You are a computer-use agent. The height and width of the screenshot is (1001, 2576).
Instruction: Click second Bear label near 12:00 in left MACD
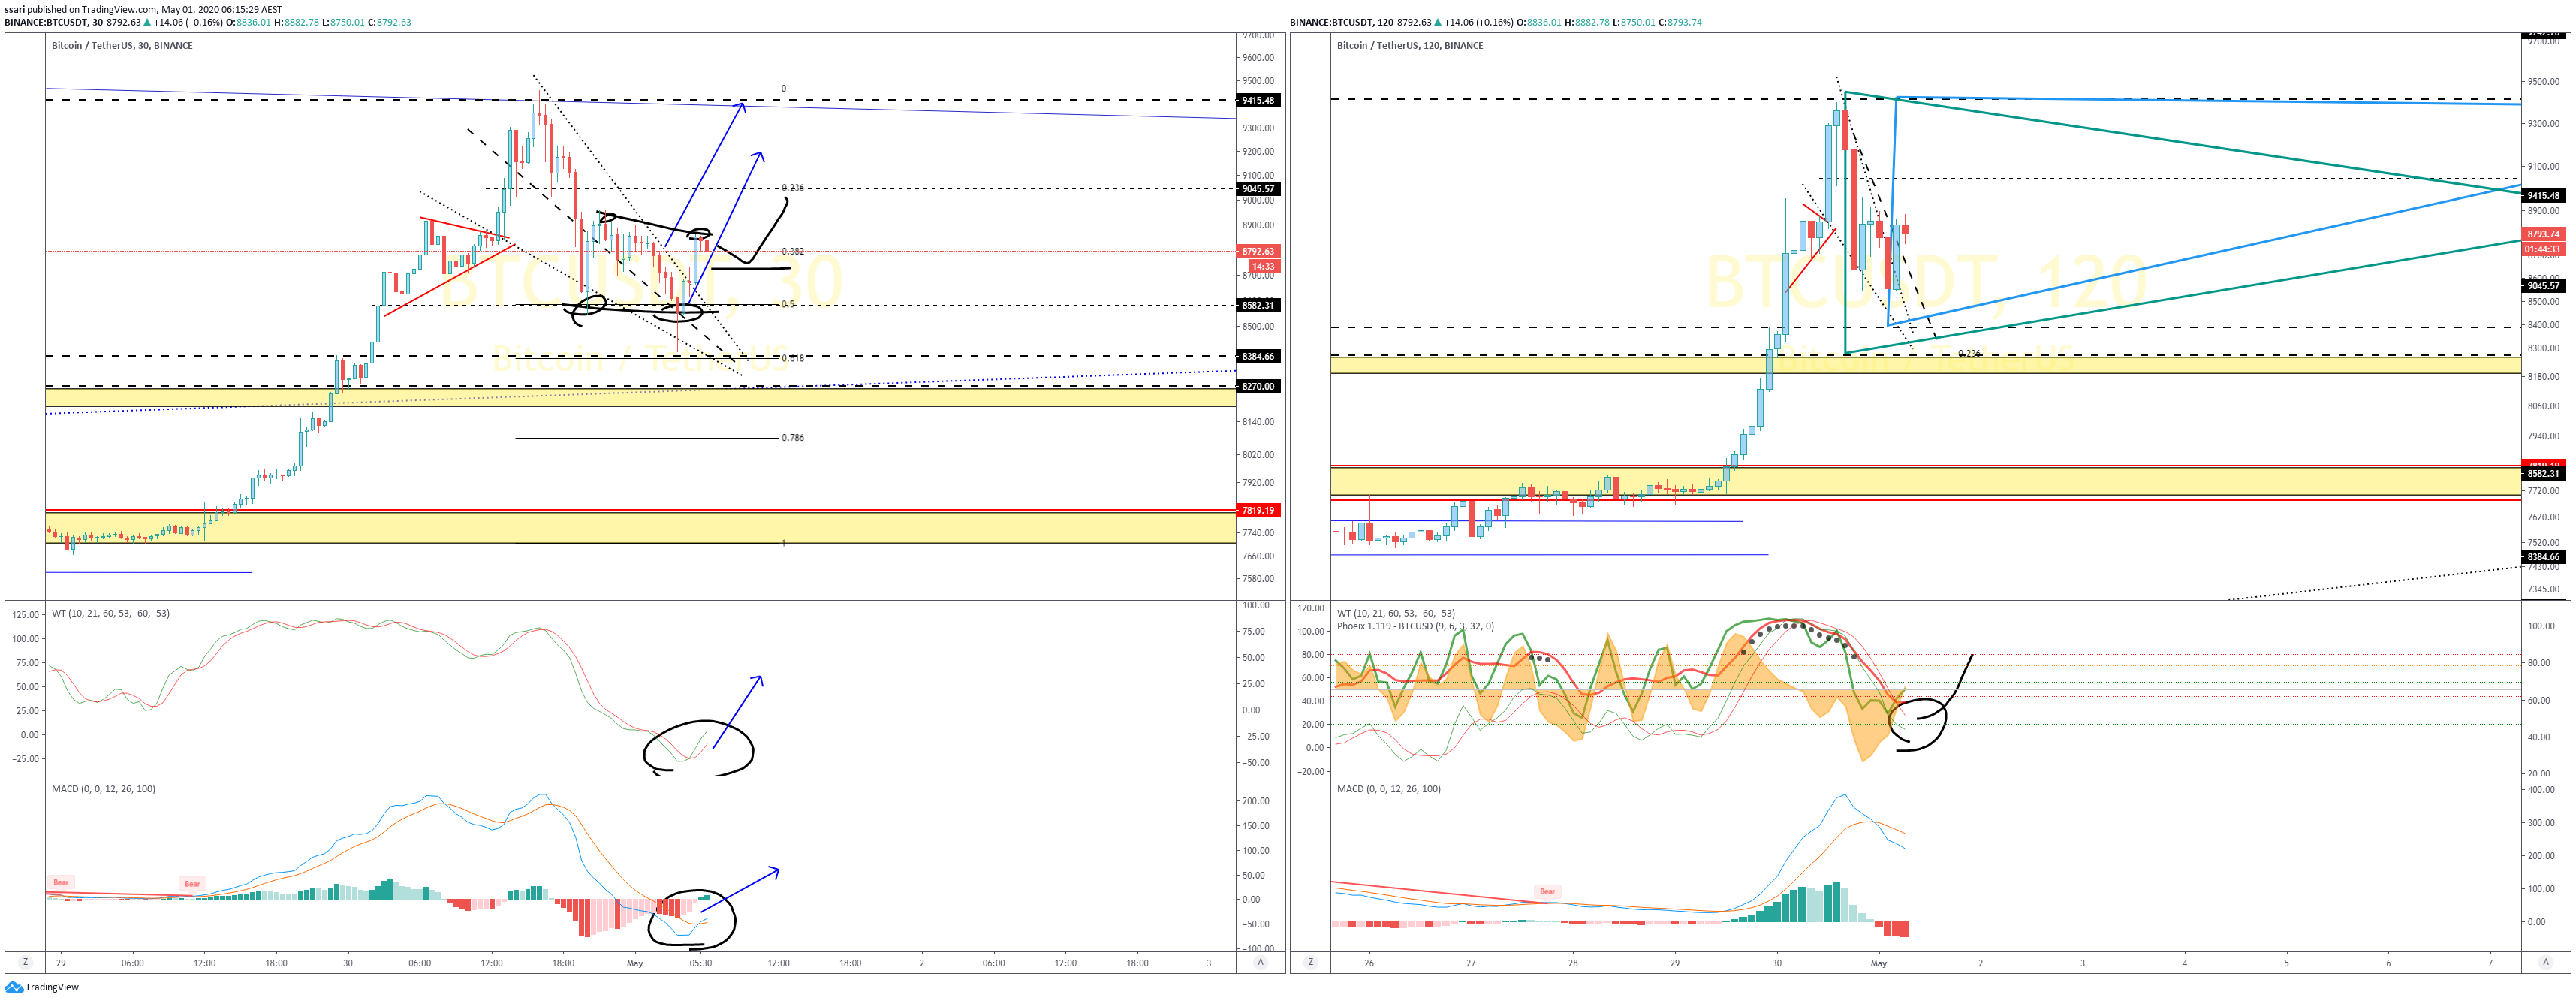pyautogui.click(x=192, y=884)
